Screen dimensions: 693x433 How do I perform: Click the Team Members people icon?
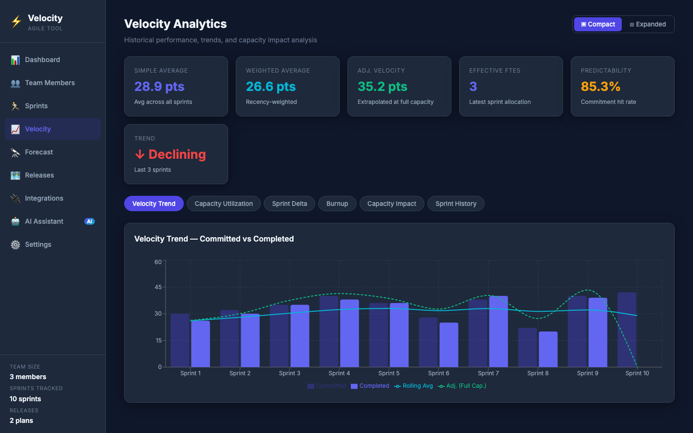point(15,83)
